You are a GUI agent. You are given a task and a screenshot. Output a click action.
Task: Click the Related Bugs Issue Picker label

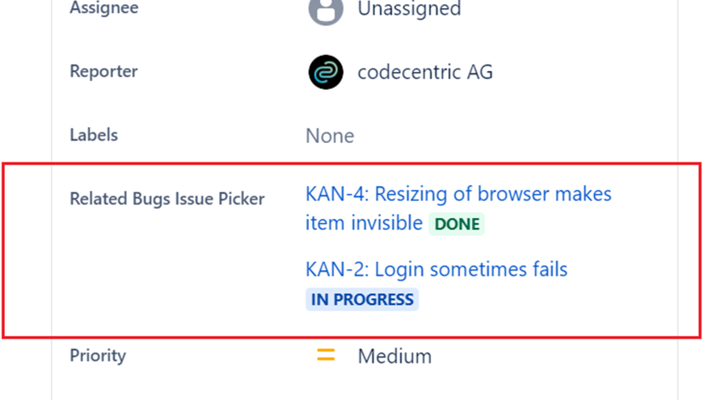[x=167, y=198]
